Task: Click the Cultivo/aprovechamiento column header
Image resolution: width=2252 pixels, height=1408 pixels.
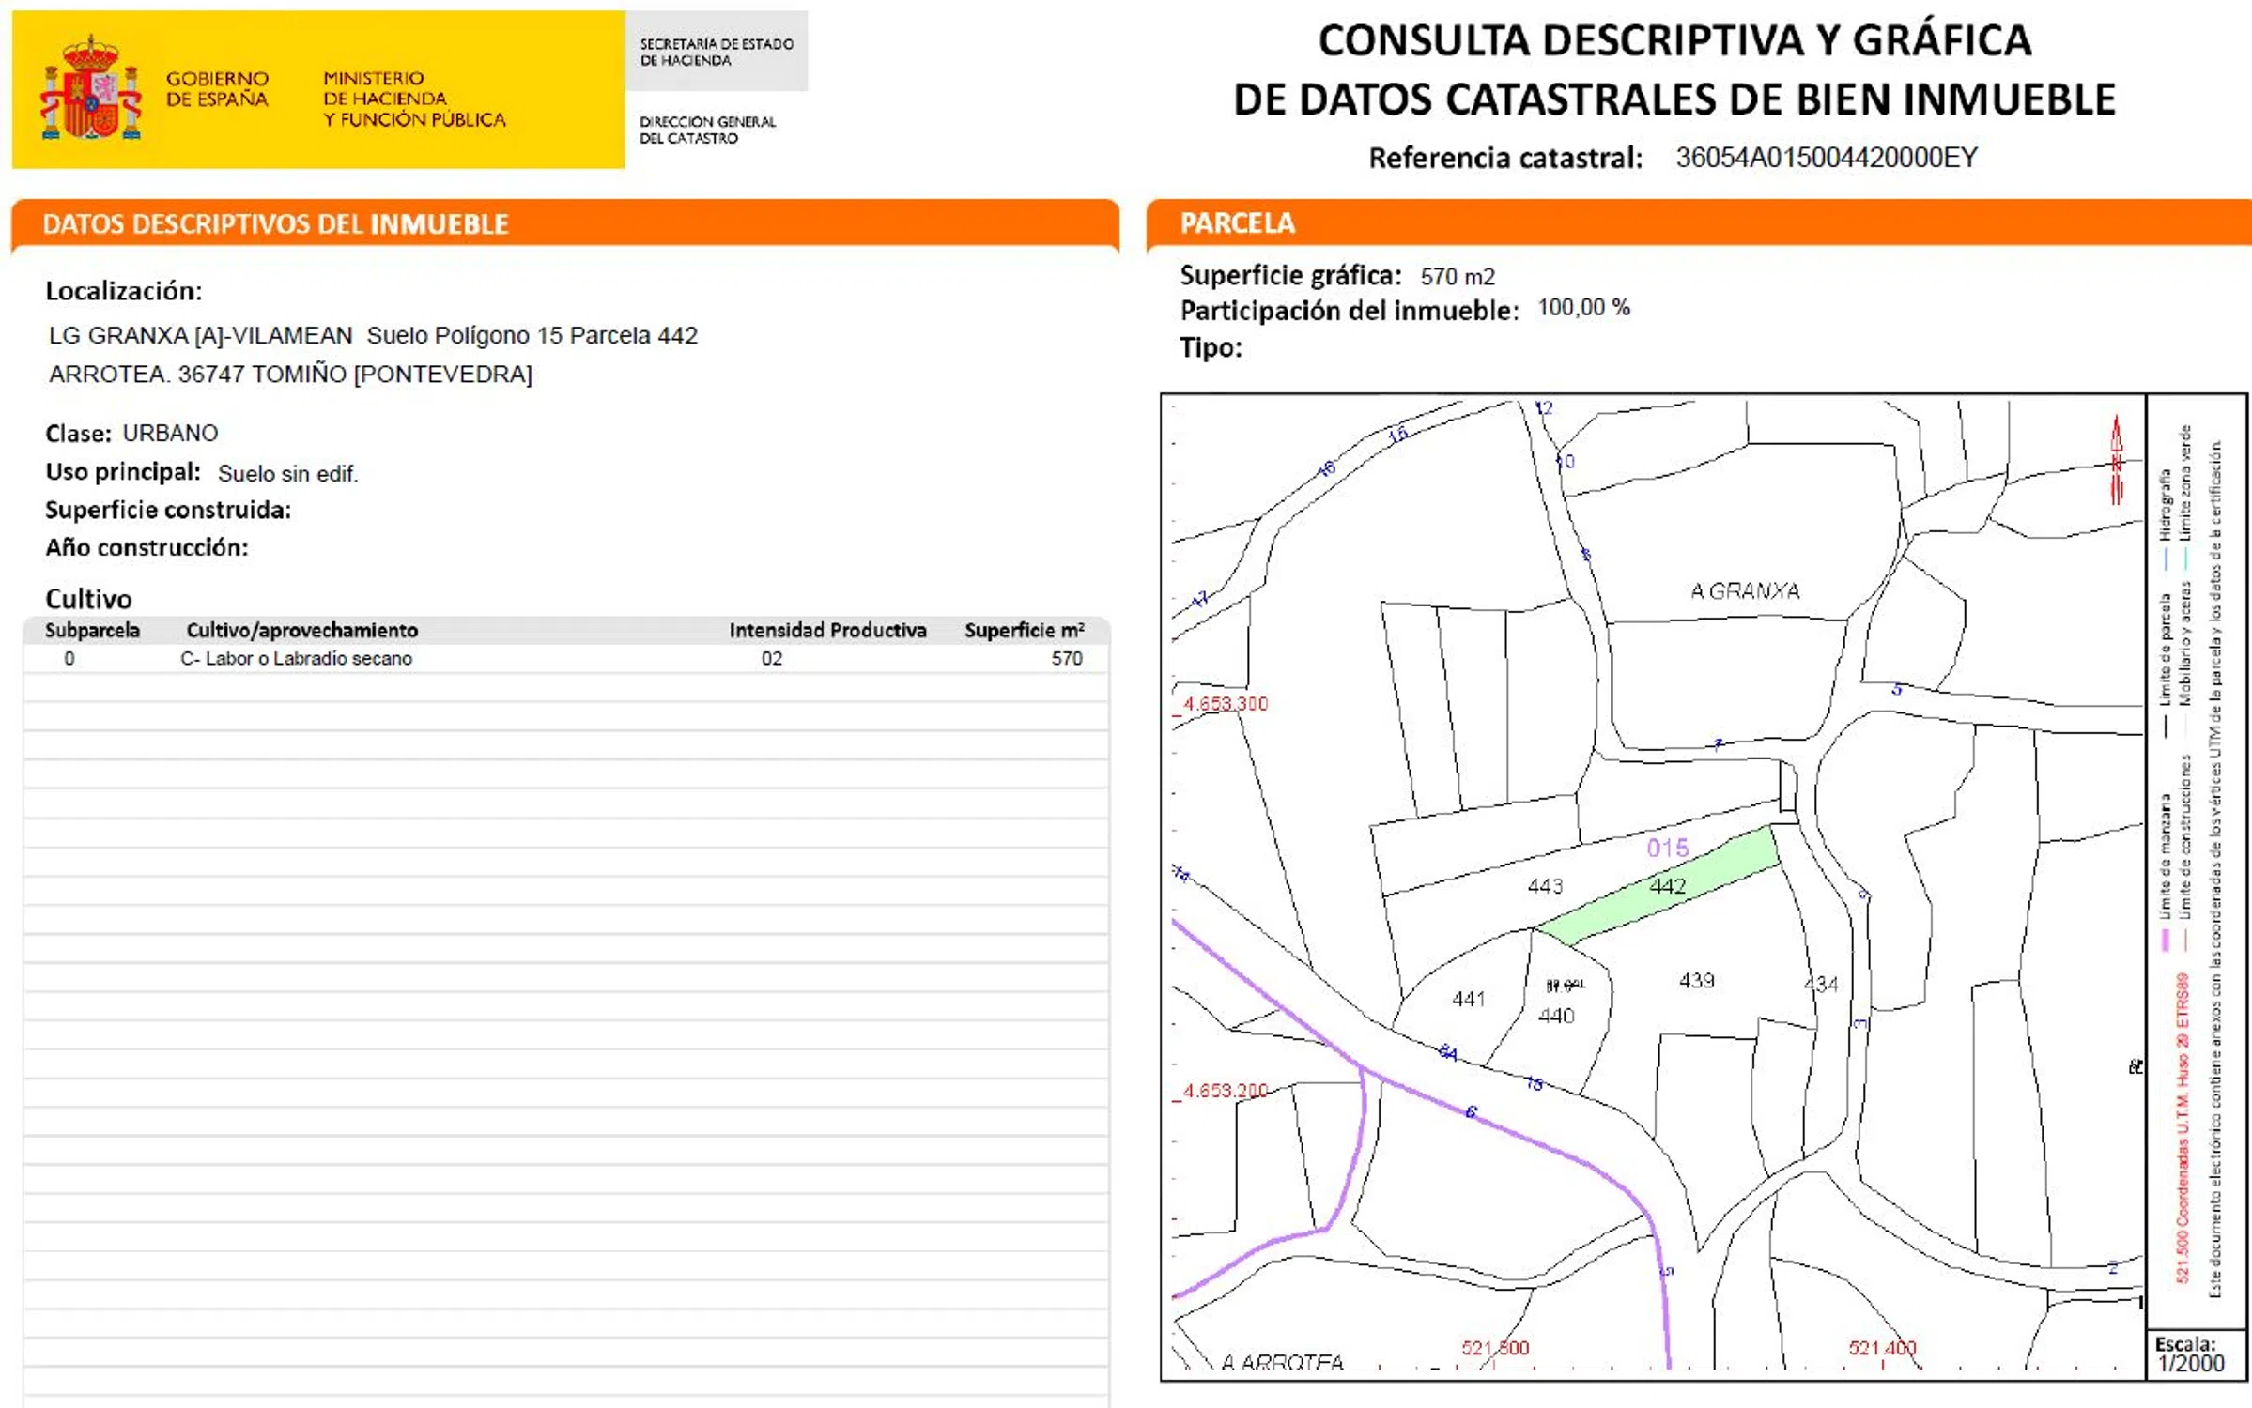Action: [301, 631]
